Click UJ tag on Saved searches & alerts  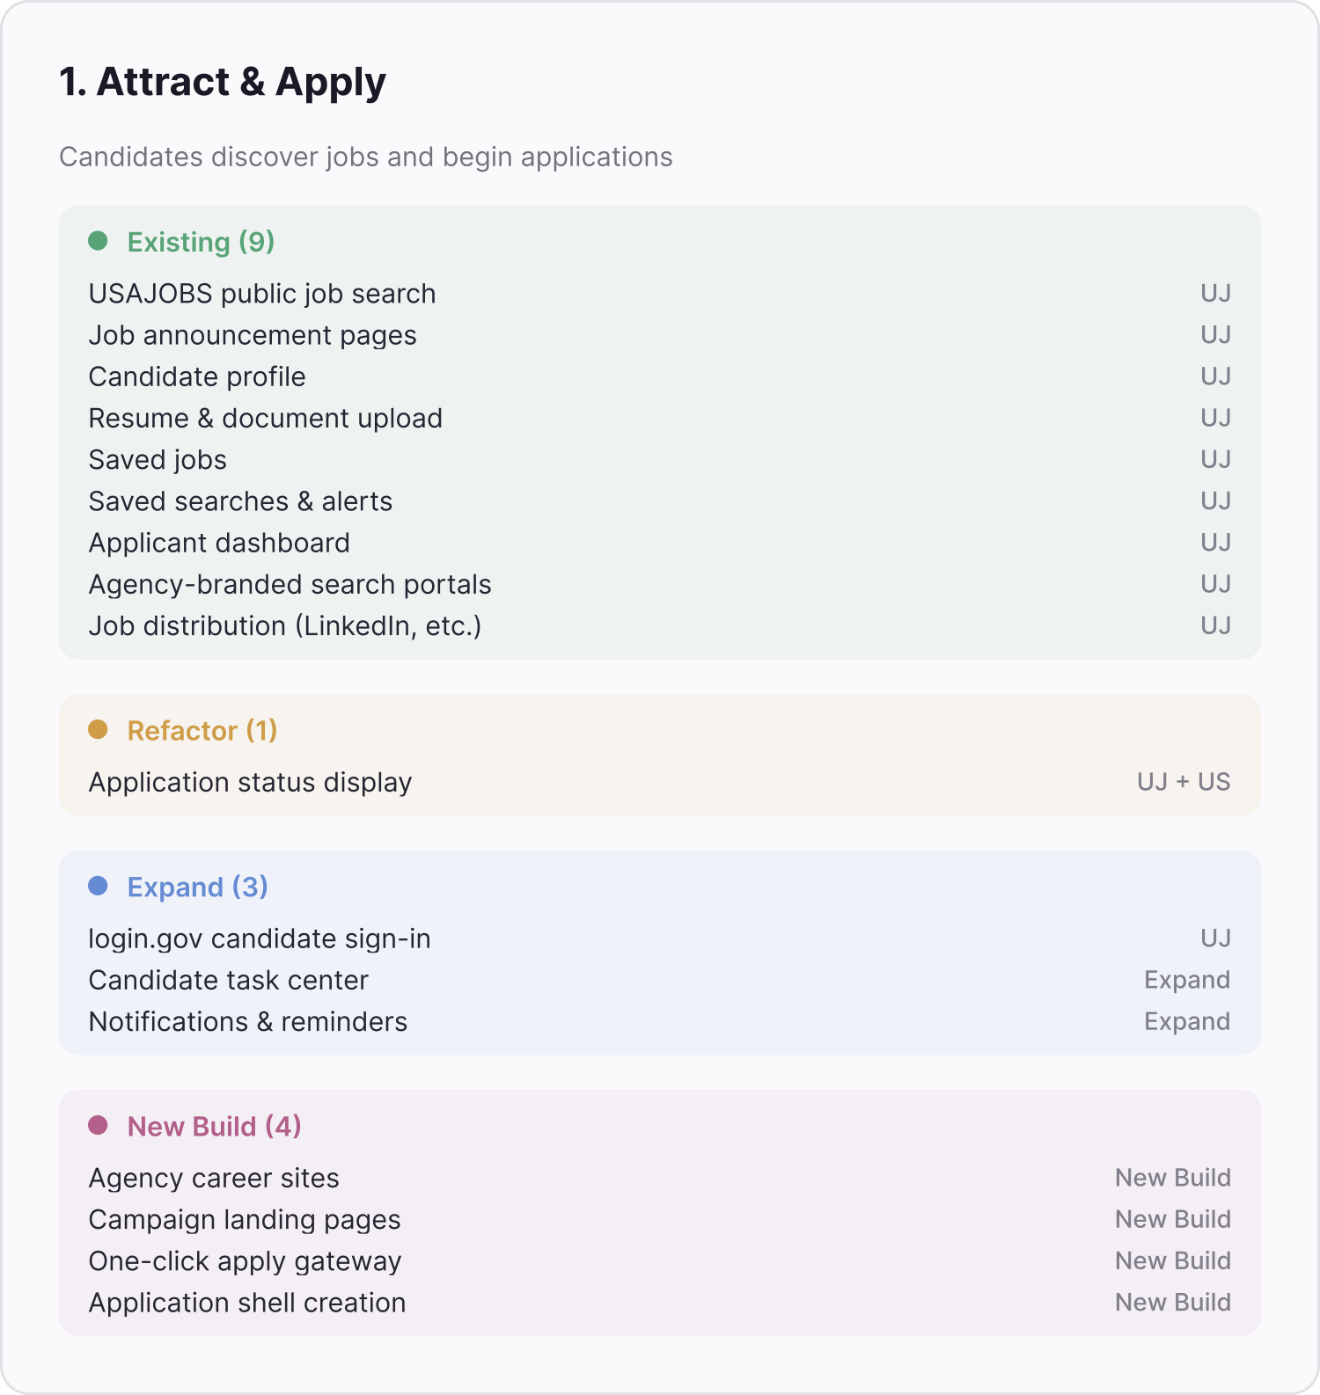1215,500
